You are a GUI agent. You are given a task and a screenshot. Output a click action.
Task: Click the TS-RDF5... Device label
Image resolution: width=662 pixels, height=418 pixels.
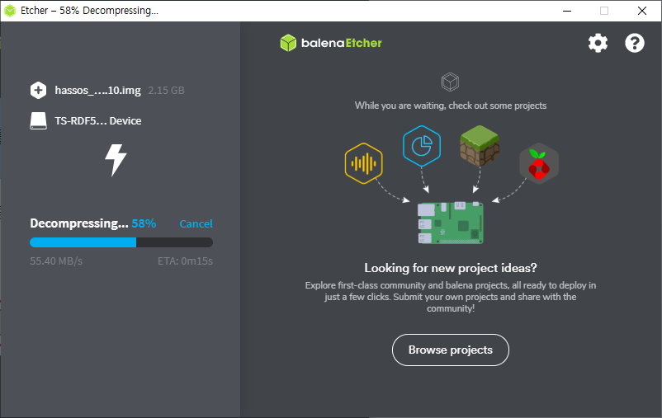point(98,120)
